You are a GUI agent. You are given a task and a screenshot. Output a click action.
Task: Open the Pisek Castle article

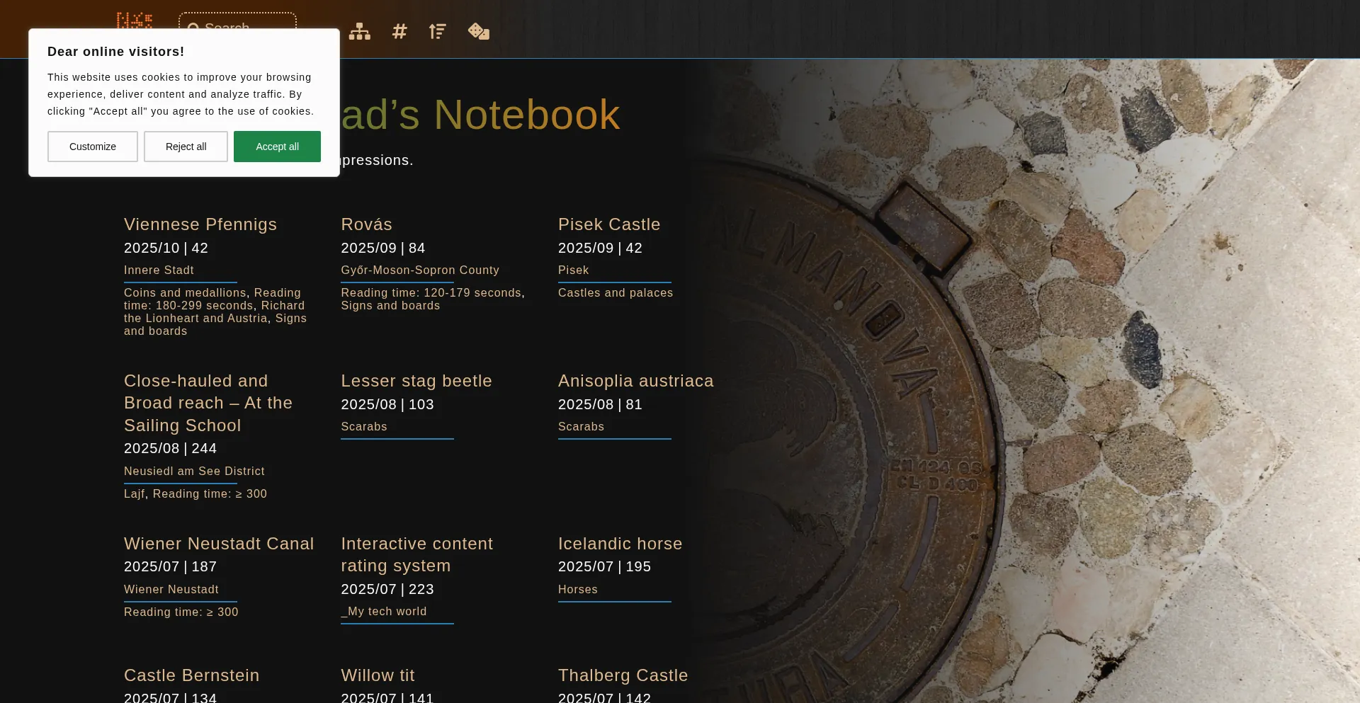point(609,224)
